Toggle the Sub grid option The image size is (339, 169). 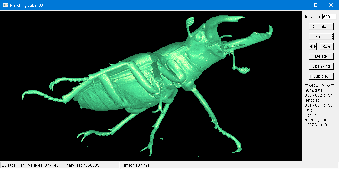tap(321, 76)
